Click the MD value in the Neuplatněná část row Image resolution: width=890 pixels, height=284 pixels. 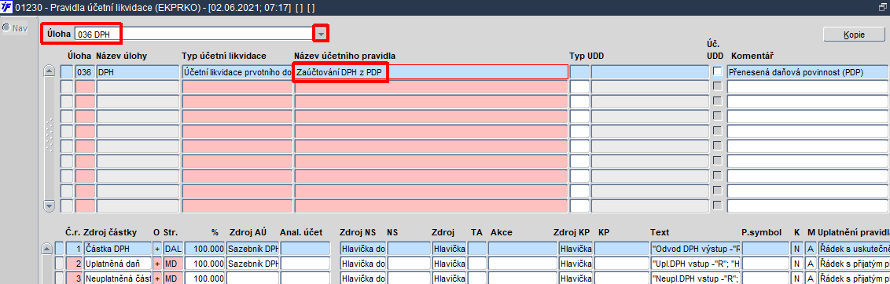click(x=172, y=279)
